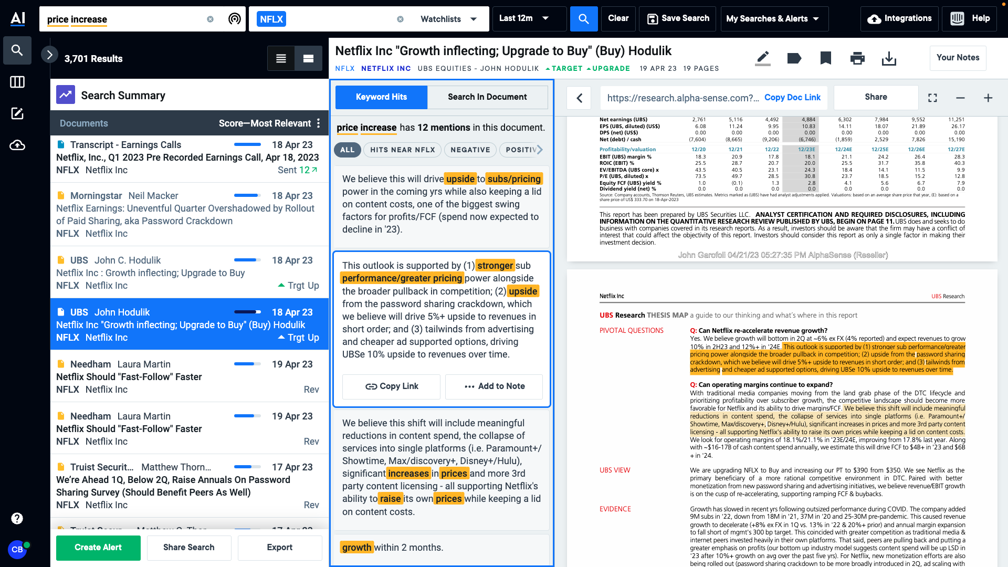
Task: Click Copy Link in the snippet
Action: pos(391,386)
